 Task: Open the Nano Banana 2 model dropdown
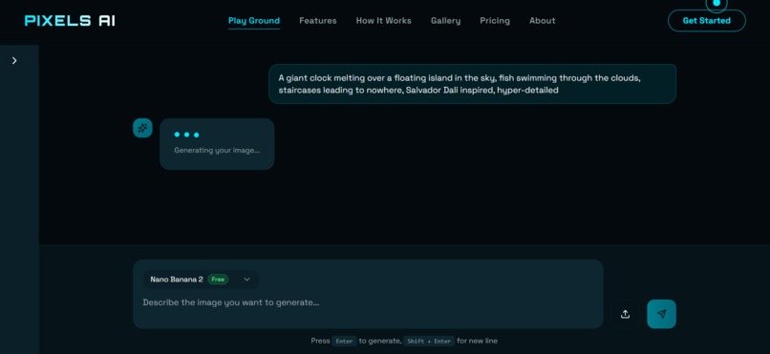click(201, 280)
